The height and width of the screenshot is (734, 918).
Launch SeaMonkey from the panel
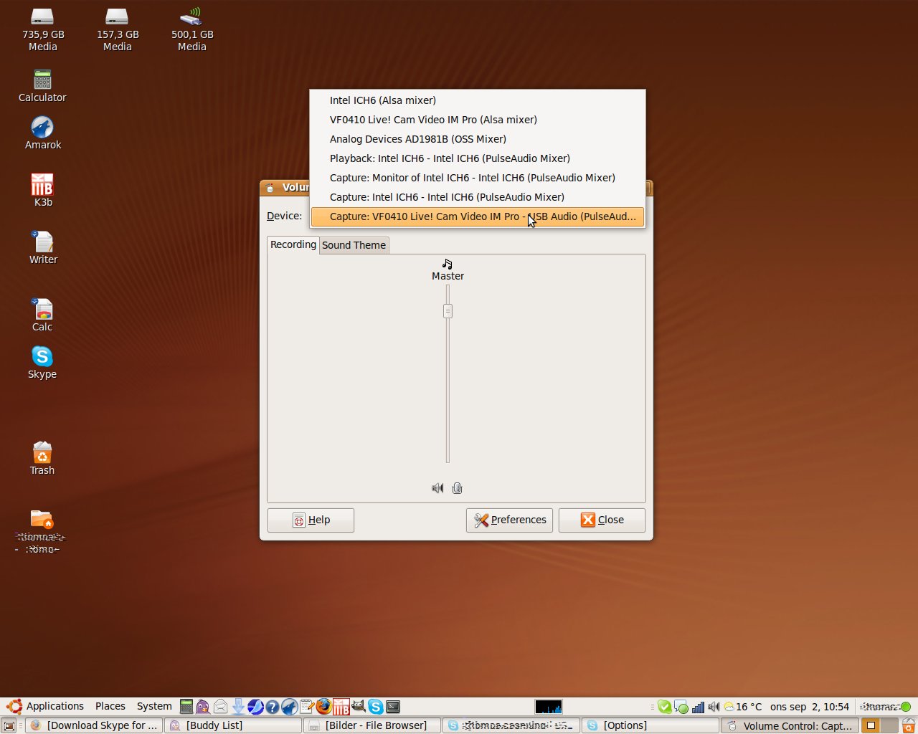(x=255, y=707)
